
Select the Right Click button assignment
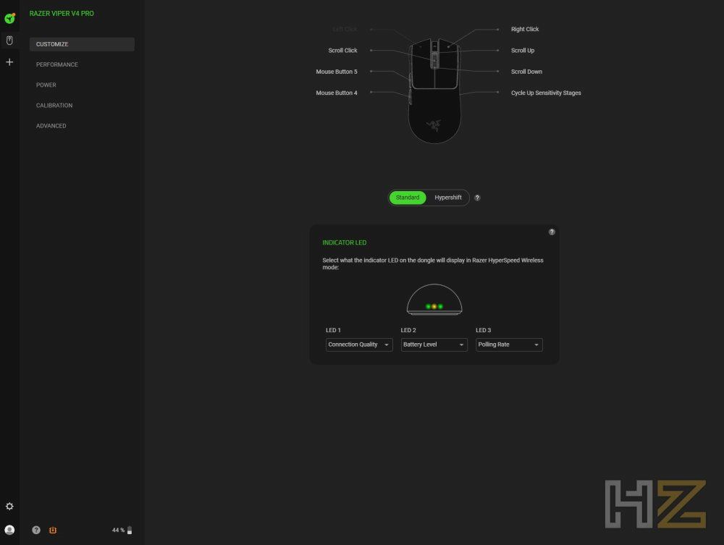click(524, 29)
